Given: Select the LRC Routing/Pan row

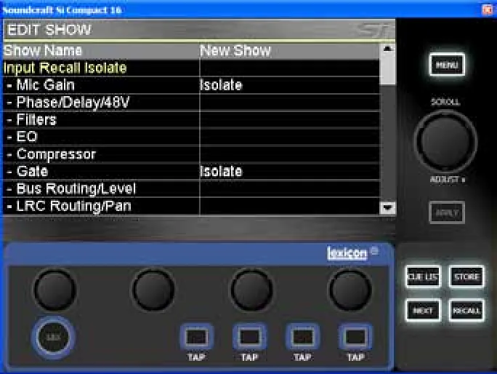Looking at the screenshot, I should (x=191, y=206).
